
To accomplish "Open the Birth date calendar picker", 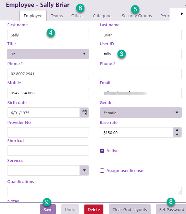I will pyautogui.click(x=84, y=113).
